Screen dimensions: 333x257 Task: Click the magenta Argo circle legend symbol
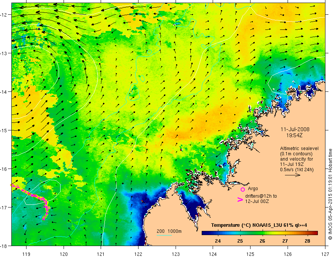(x=243, y=189)
